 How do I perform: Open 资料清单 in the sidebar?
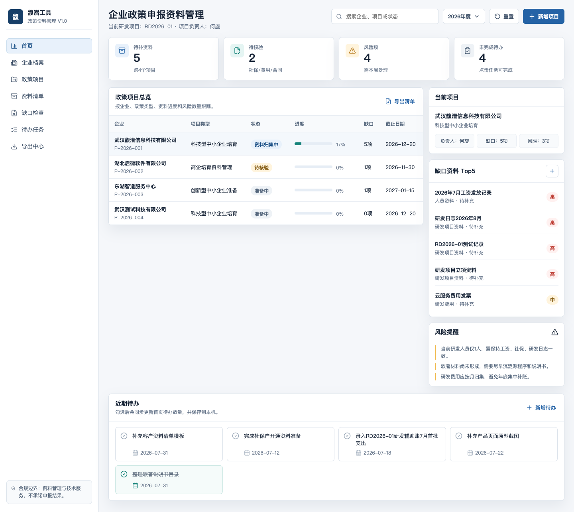[x=49, y=96]
